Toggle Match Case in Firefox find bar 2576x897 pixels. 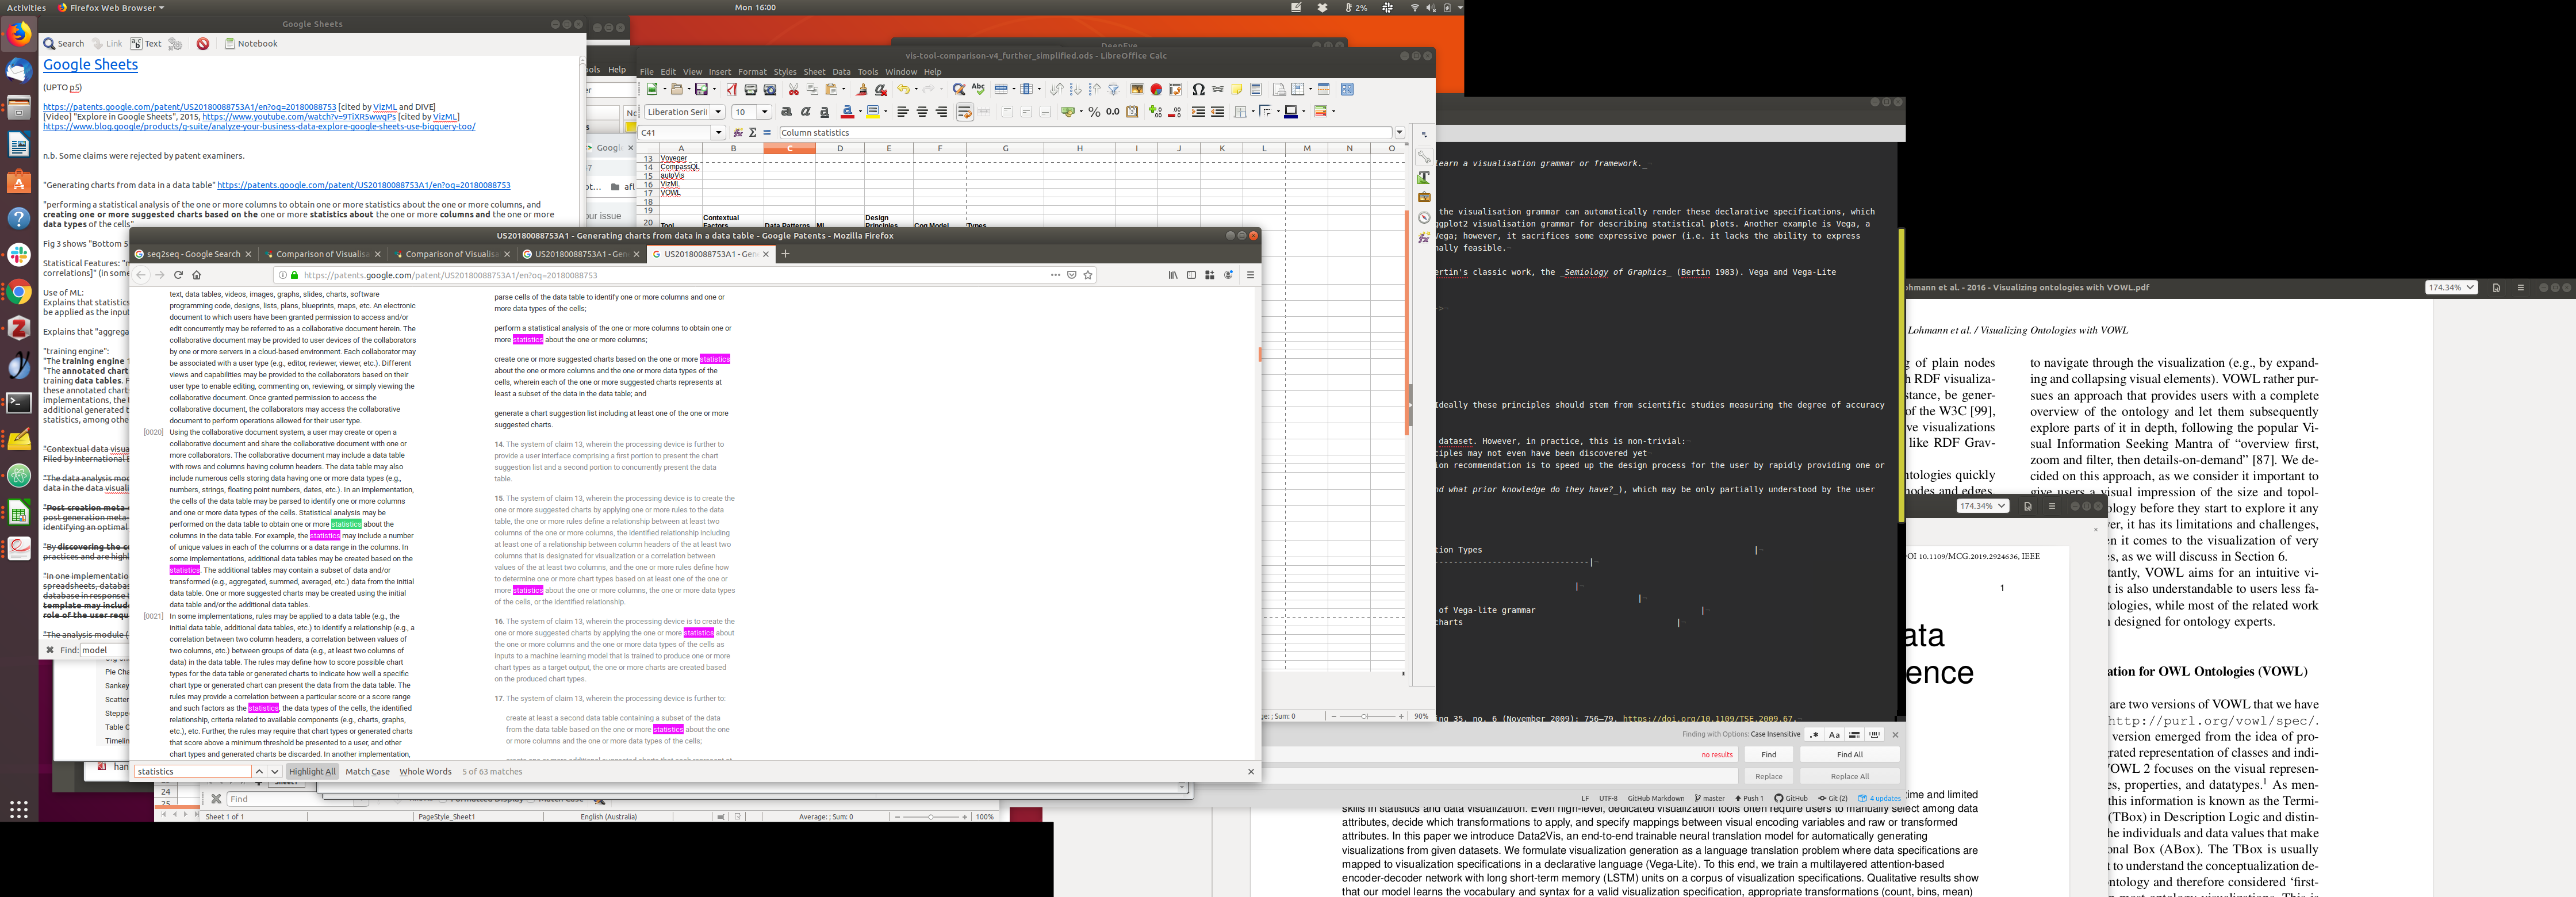coord(367,772)
